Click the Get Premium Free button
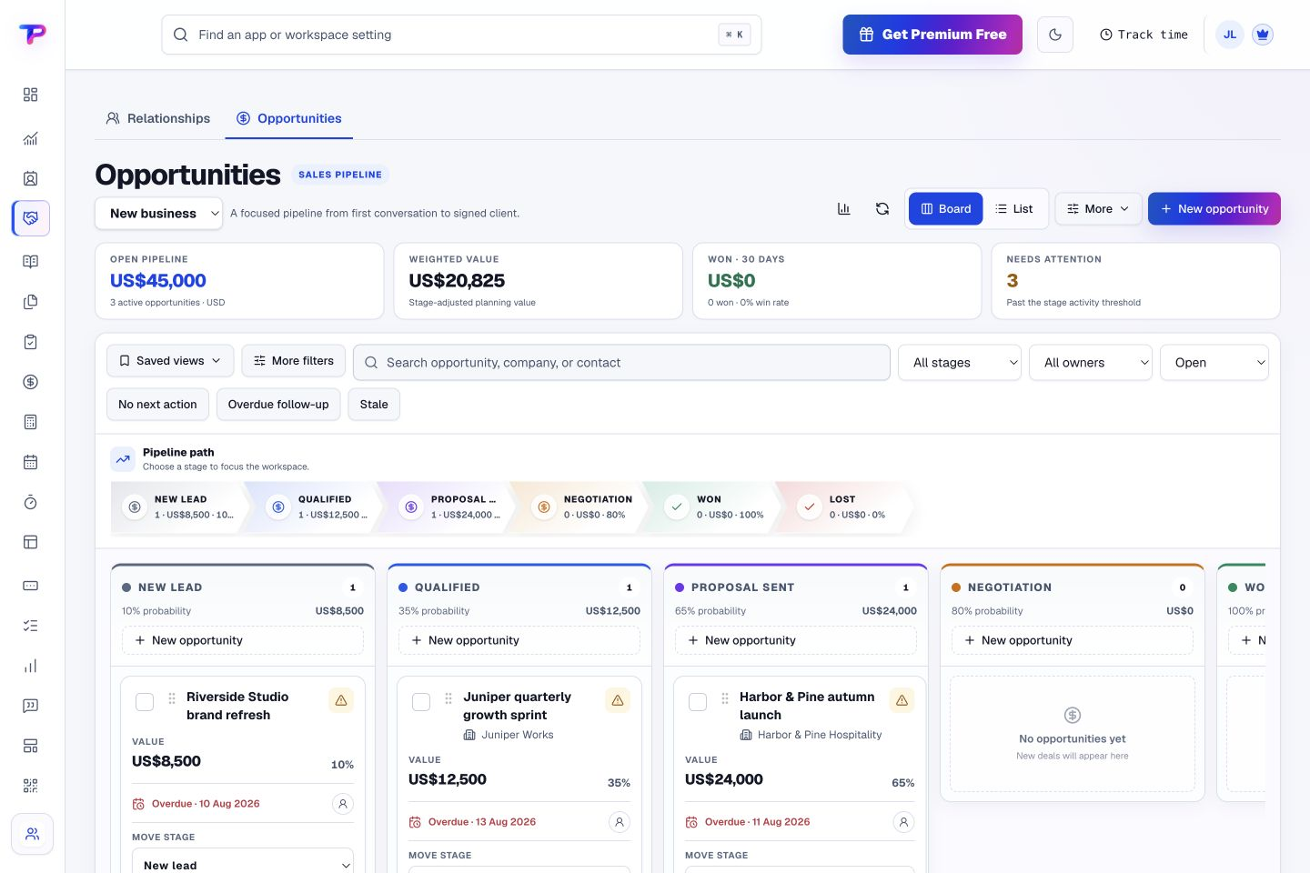 click(932, 35)
